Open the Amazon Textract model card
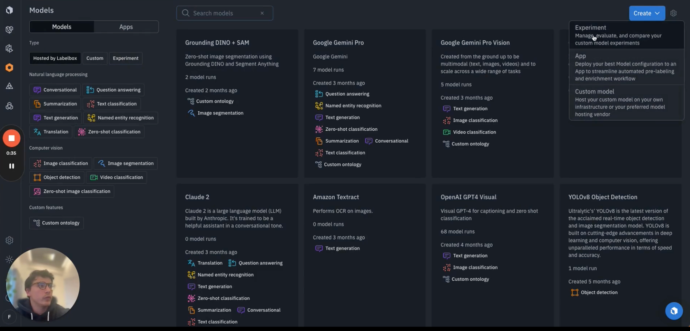This screenshot has height=331, width=690. pyautogui.click(x=365, y=255)
